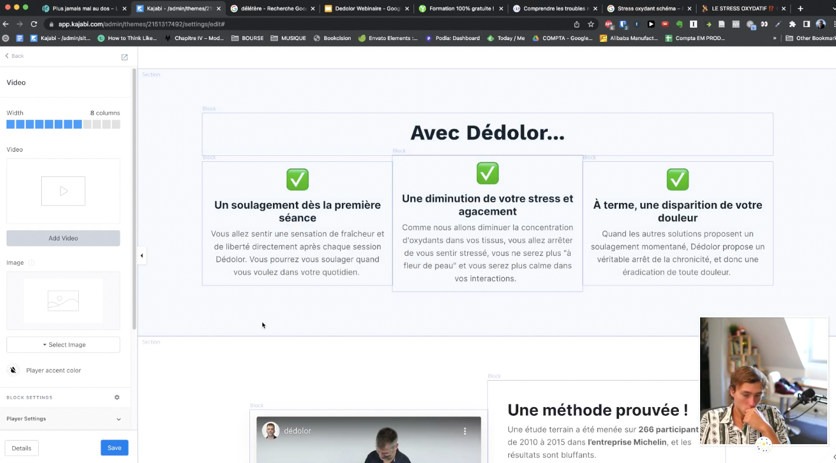Click the share page icon in address bar
The image size is (836, 463).
tap(577, 24)
